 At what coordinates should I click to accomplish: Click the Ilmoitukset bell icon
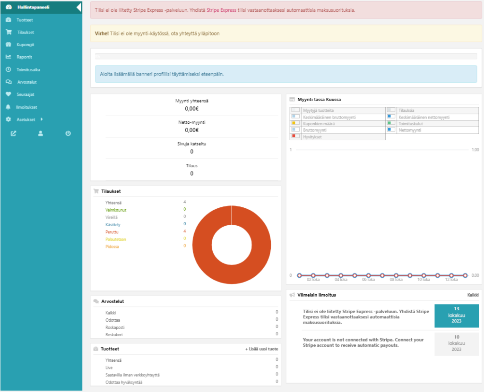click(x=8, y=107)
